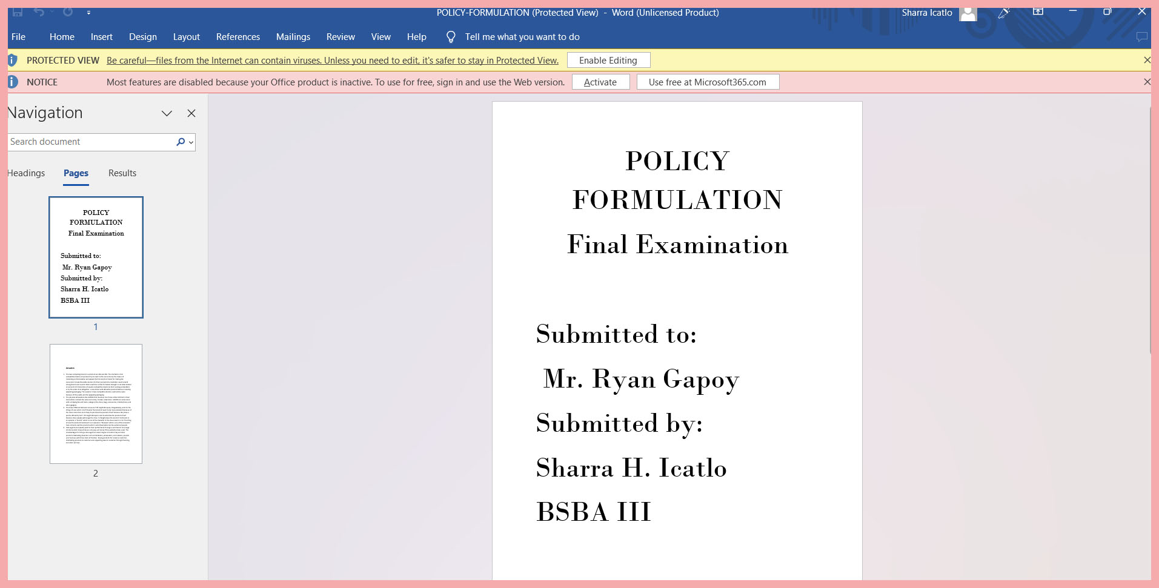Click the Sharra Icatlo account name

[927, 13]
